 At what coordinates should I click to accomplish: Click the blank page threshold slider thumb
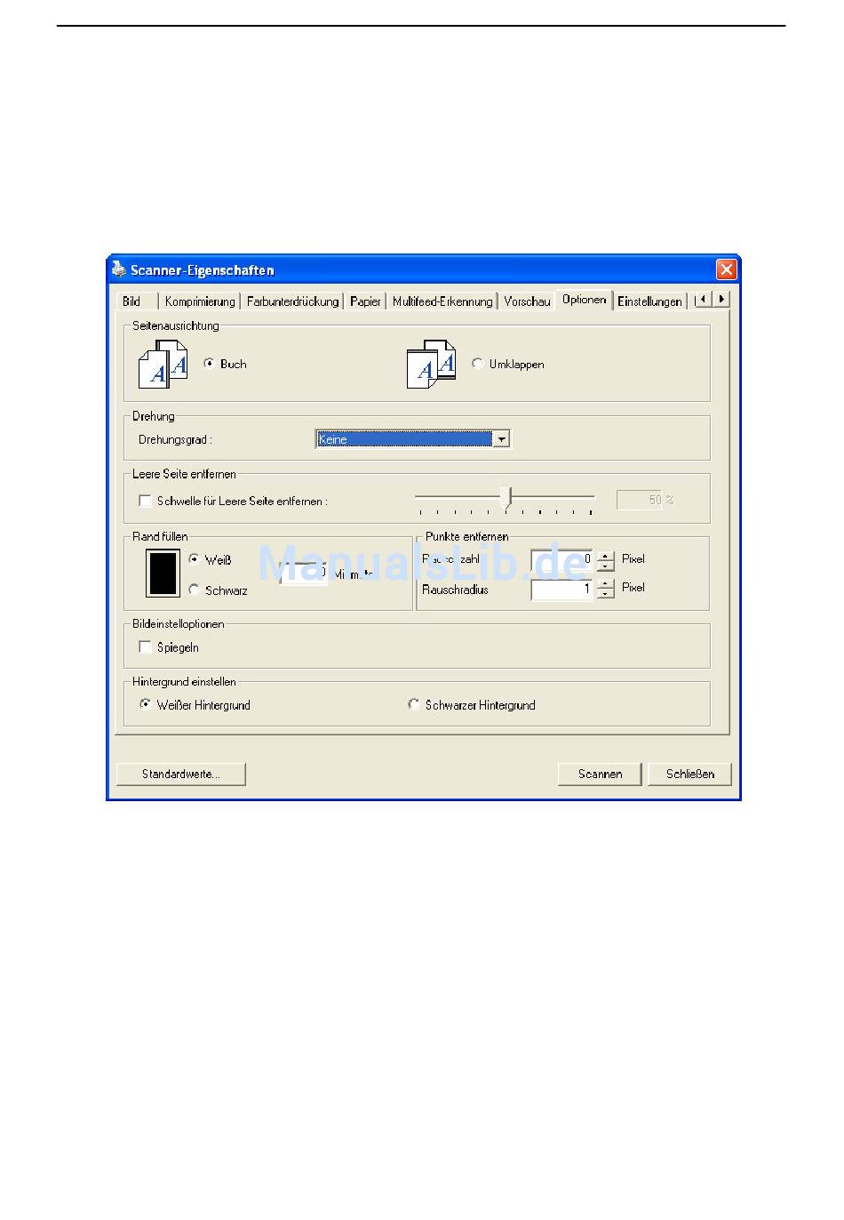coord(506,497)
